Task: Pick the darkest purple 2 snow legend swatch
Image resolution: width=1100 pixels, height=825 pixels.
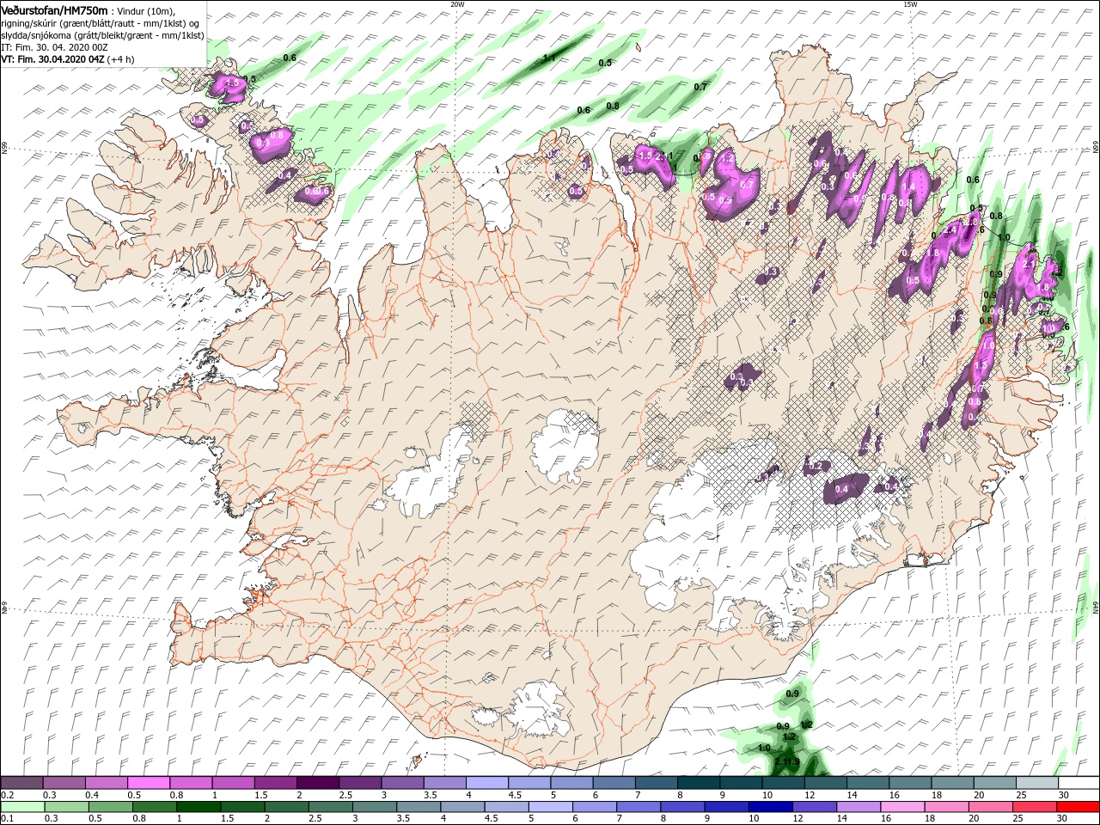Action: pyautogui.click(x=316, y=783)
